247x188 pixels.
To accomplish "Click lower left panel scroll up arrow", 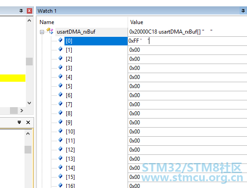I will pos(28,134).
